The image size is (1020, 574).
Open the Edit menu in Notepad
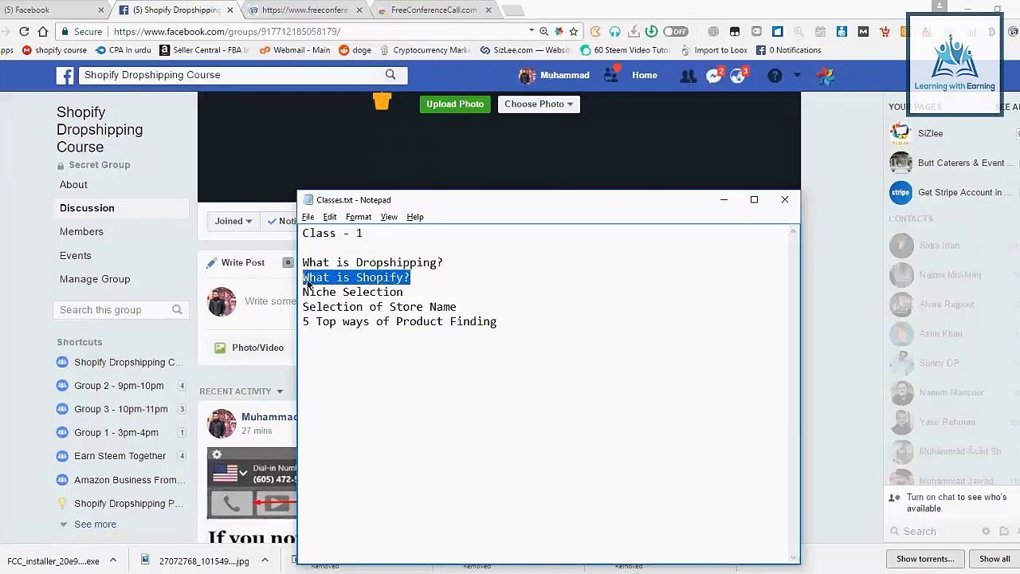[330, 217]
